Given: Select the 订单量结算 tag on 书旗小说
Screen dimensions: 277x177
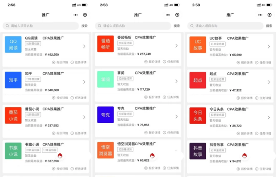Looking at the screenshot, I should click(x=50, y=150).
